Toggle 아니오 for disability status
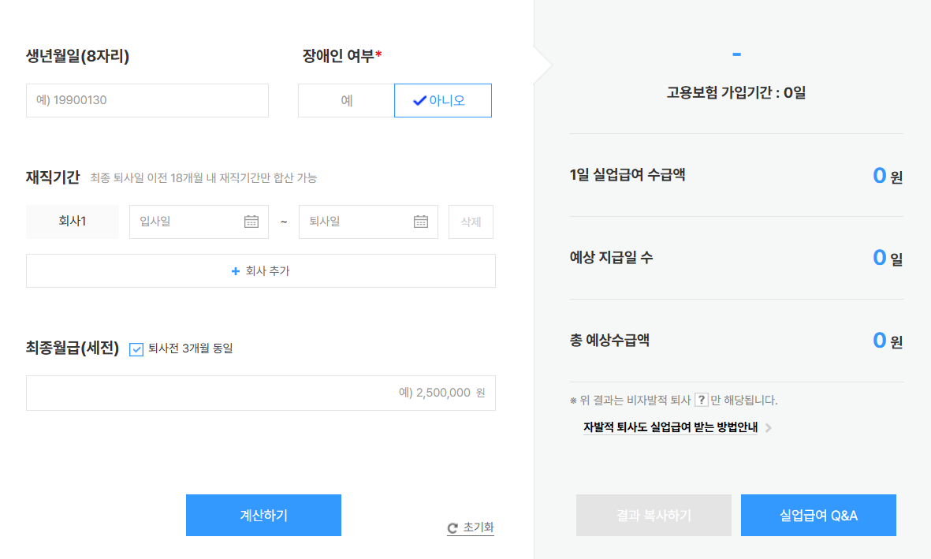The image size is (931, 559). click(442, 100)
